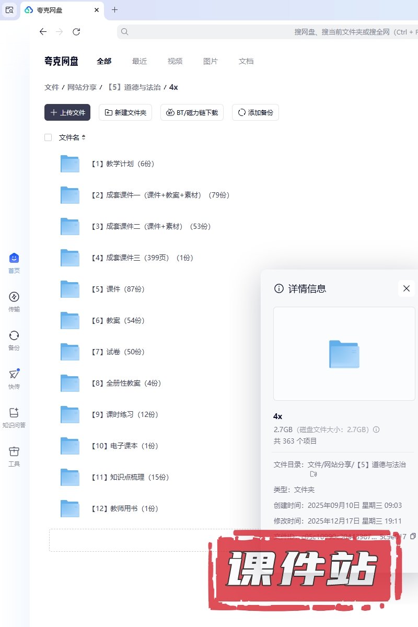Click the browser refresh icon
This screenshot has height=627, width=418.
point(76,32)
